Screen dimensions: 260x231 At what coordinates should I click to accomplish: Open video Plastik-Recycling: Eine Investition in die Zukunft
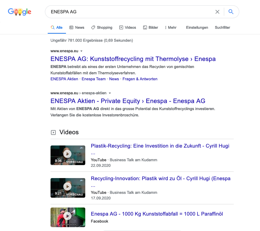pyautogui.click(x=160, y=146)
